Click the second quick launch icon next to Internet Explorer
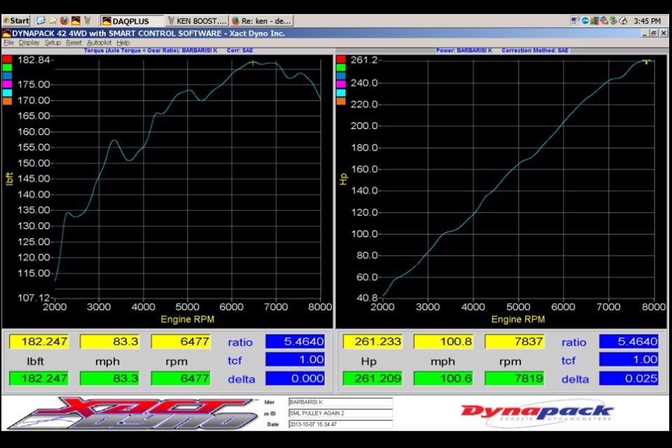This screenshot has height=448, width=672. click(x=52, y=20)
